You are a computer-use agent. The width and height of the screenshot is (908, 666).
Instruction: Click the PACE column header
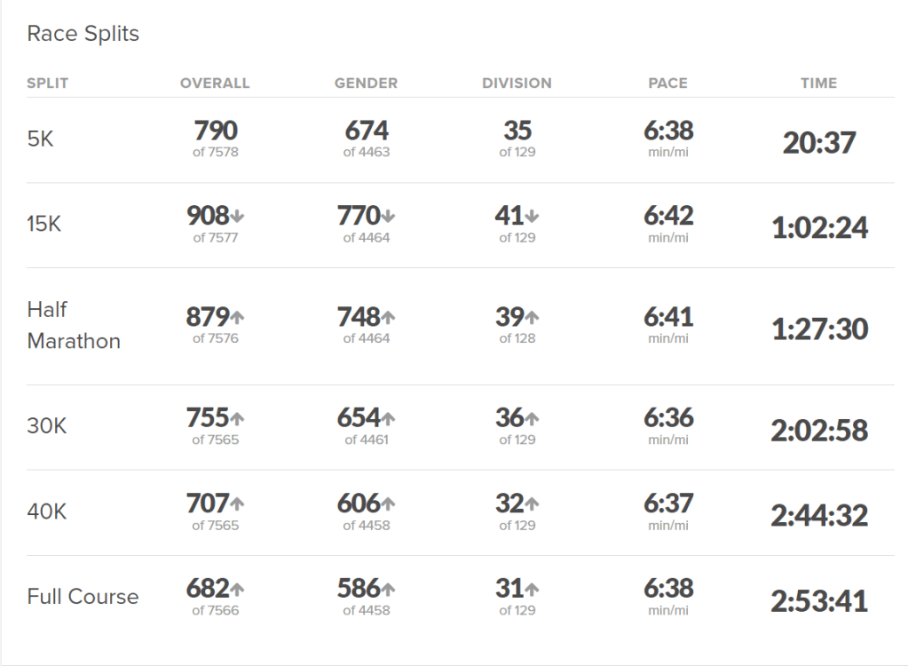click(667, 83)
